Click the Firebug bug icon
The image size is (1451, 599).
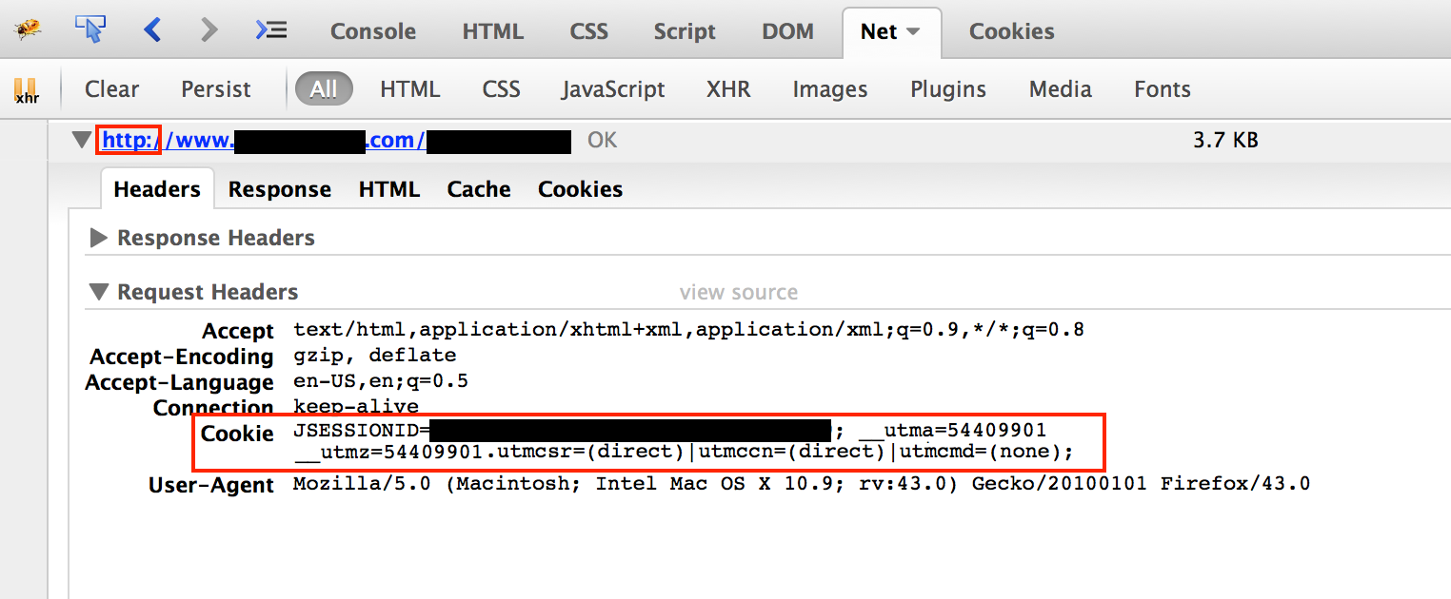click(28, 29)
